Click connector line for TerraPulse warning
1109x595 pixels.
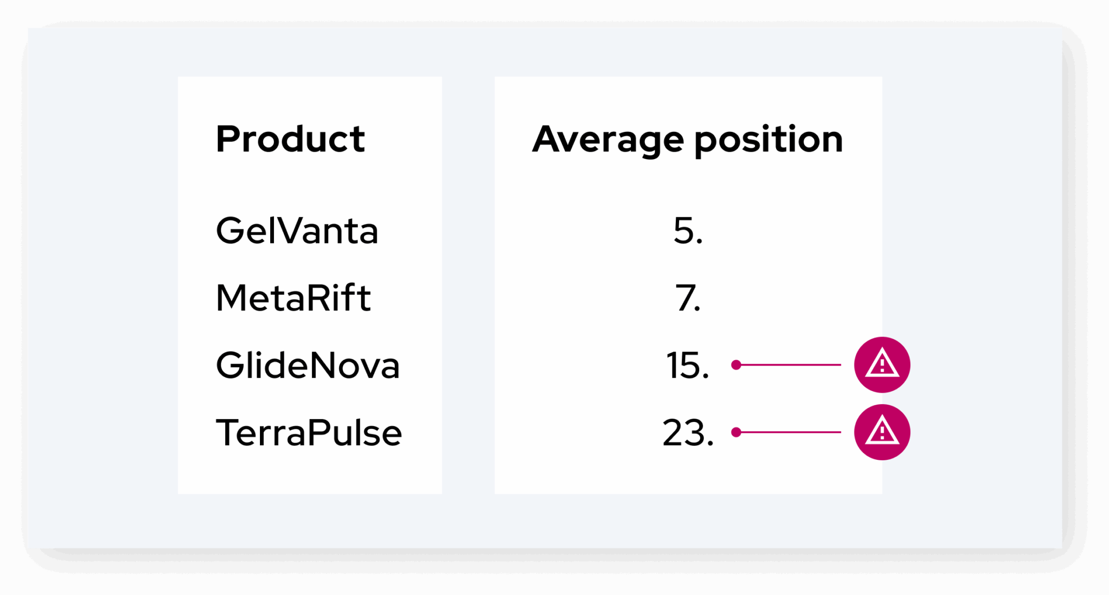point(791,432)
